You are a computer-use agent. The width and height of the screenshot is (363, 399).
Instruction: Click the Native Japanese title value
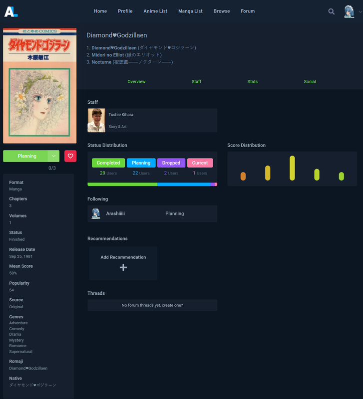[32, 385]
